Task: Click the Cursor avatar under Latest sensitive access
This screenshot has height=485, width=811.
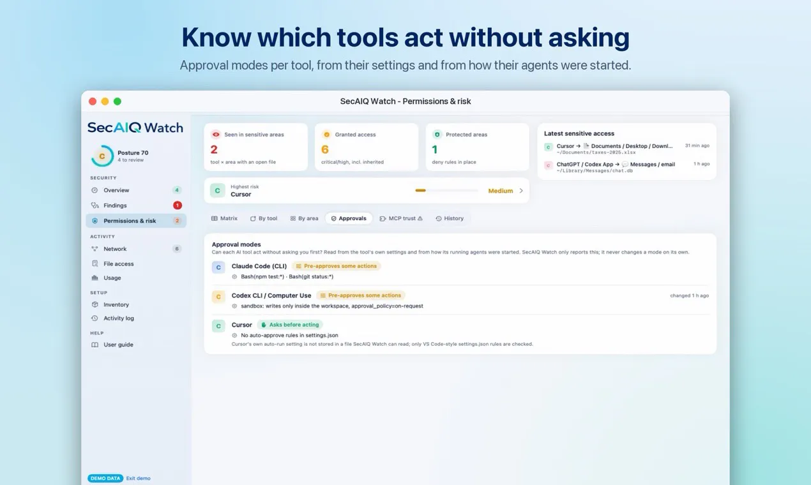Action: pyautogui.click(x=548, y=147)
